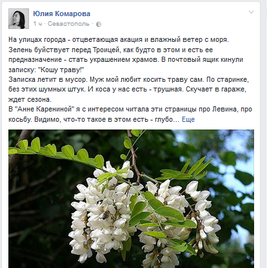
Task: Open the post via '1 ч' timestamp
Action: [37, 24]
